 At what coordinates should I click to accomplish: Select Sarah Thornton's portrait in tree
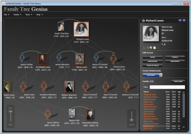(61, 26)
